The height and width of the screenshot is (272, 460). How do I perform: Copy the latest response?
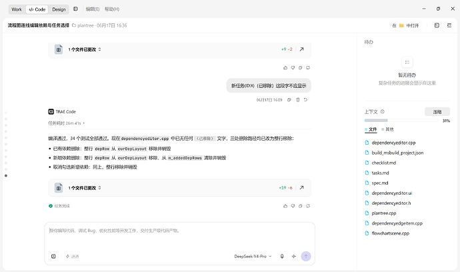coord(301,206)
